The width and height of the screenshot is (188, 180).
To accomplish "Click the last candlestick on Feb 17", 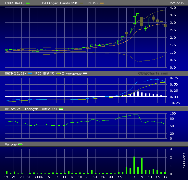I will coord(165,26).
